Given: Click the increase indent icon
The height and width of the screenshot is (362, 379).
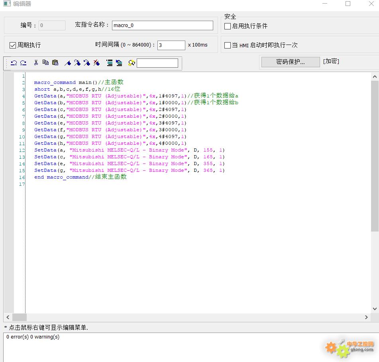Looking at the screenshot, I should pos(110,63).
